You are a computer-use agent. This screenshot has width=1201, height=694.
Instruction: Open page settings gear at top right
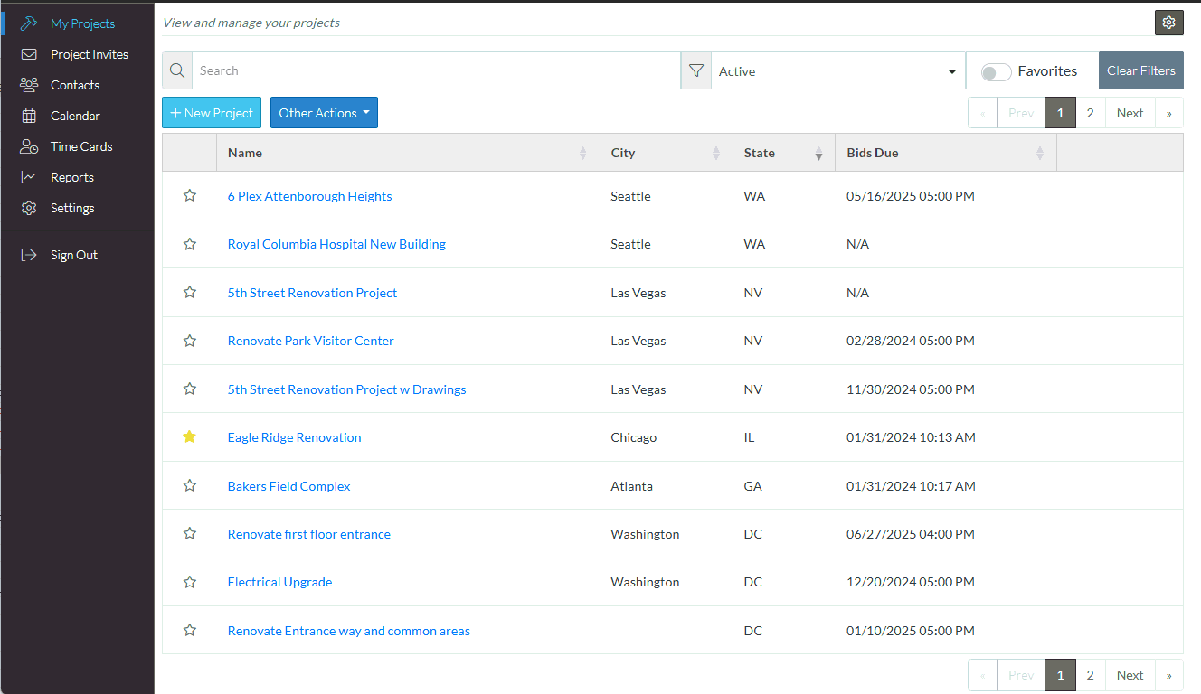[x=1169, y=23]
